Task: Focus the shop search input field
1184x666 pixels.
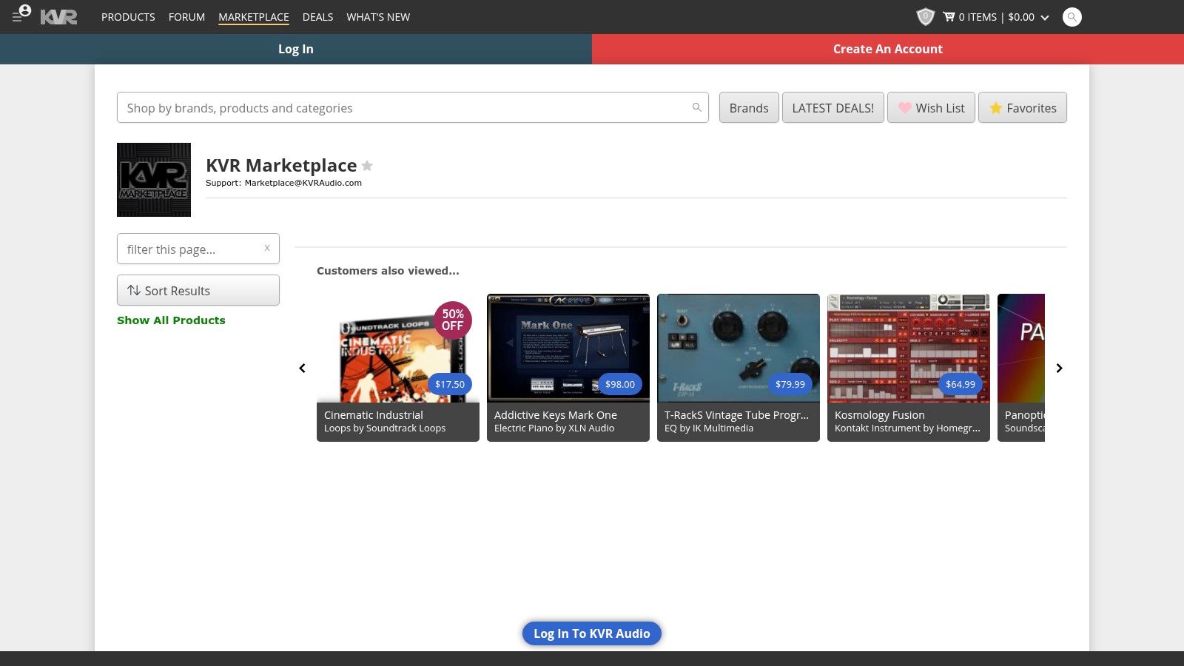Action: (x=412, y=107)
